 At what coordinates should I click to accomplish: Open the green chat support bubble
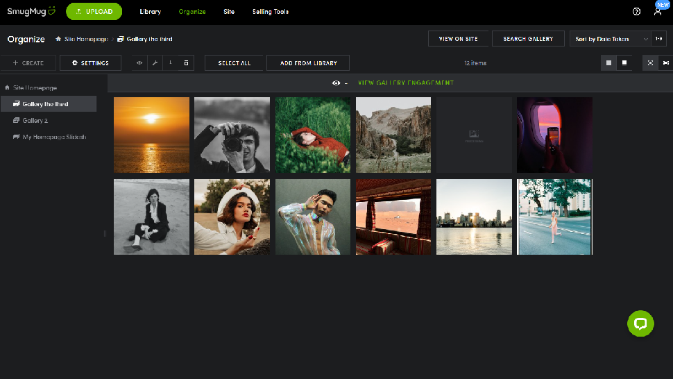click(x=640, y=323)
